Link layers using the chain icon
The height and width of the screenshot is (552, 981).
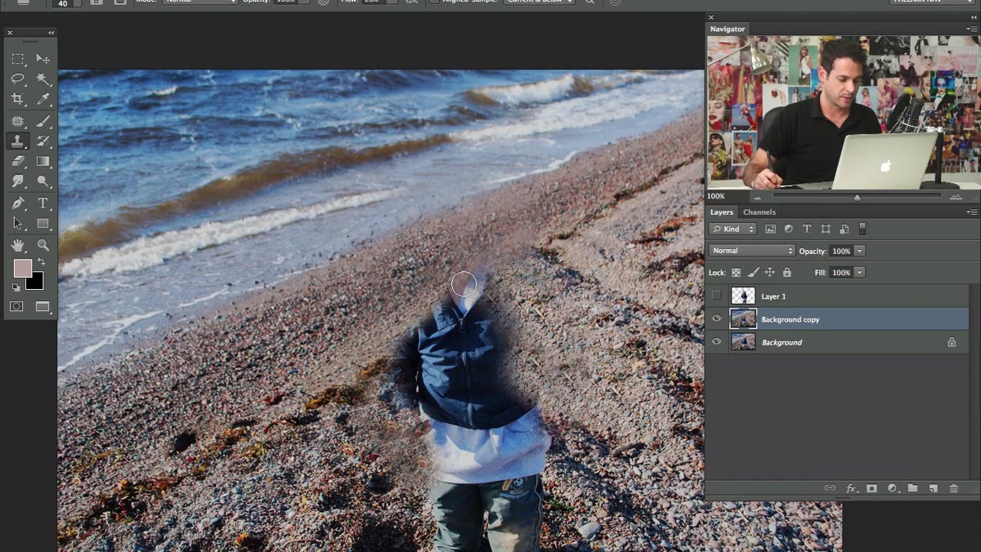(830, 488)
